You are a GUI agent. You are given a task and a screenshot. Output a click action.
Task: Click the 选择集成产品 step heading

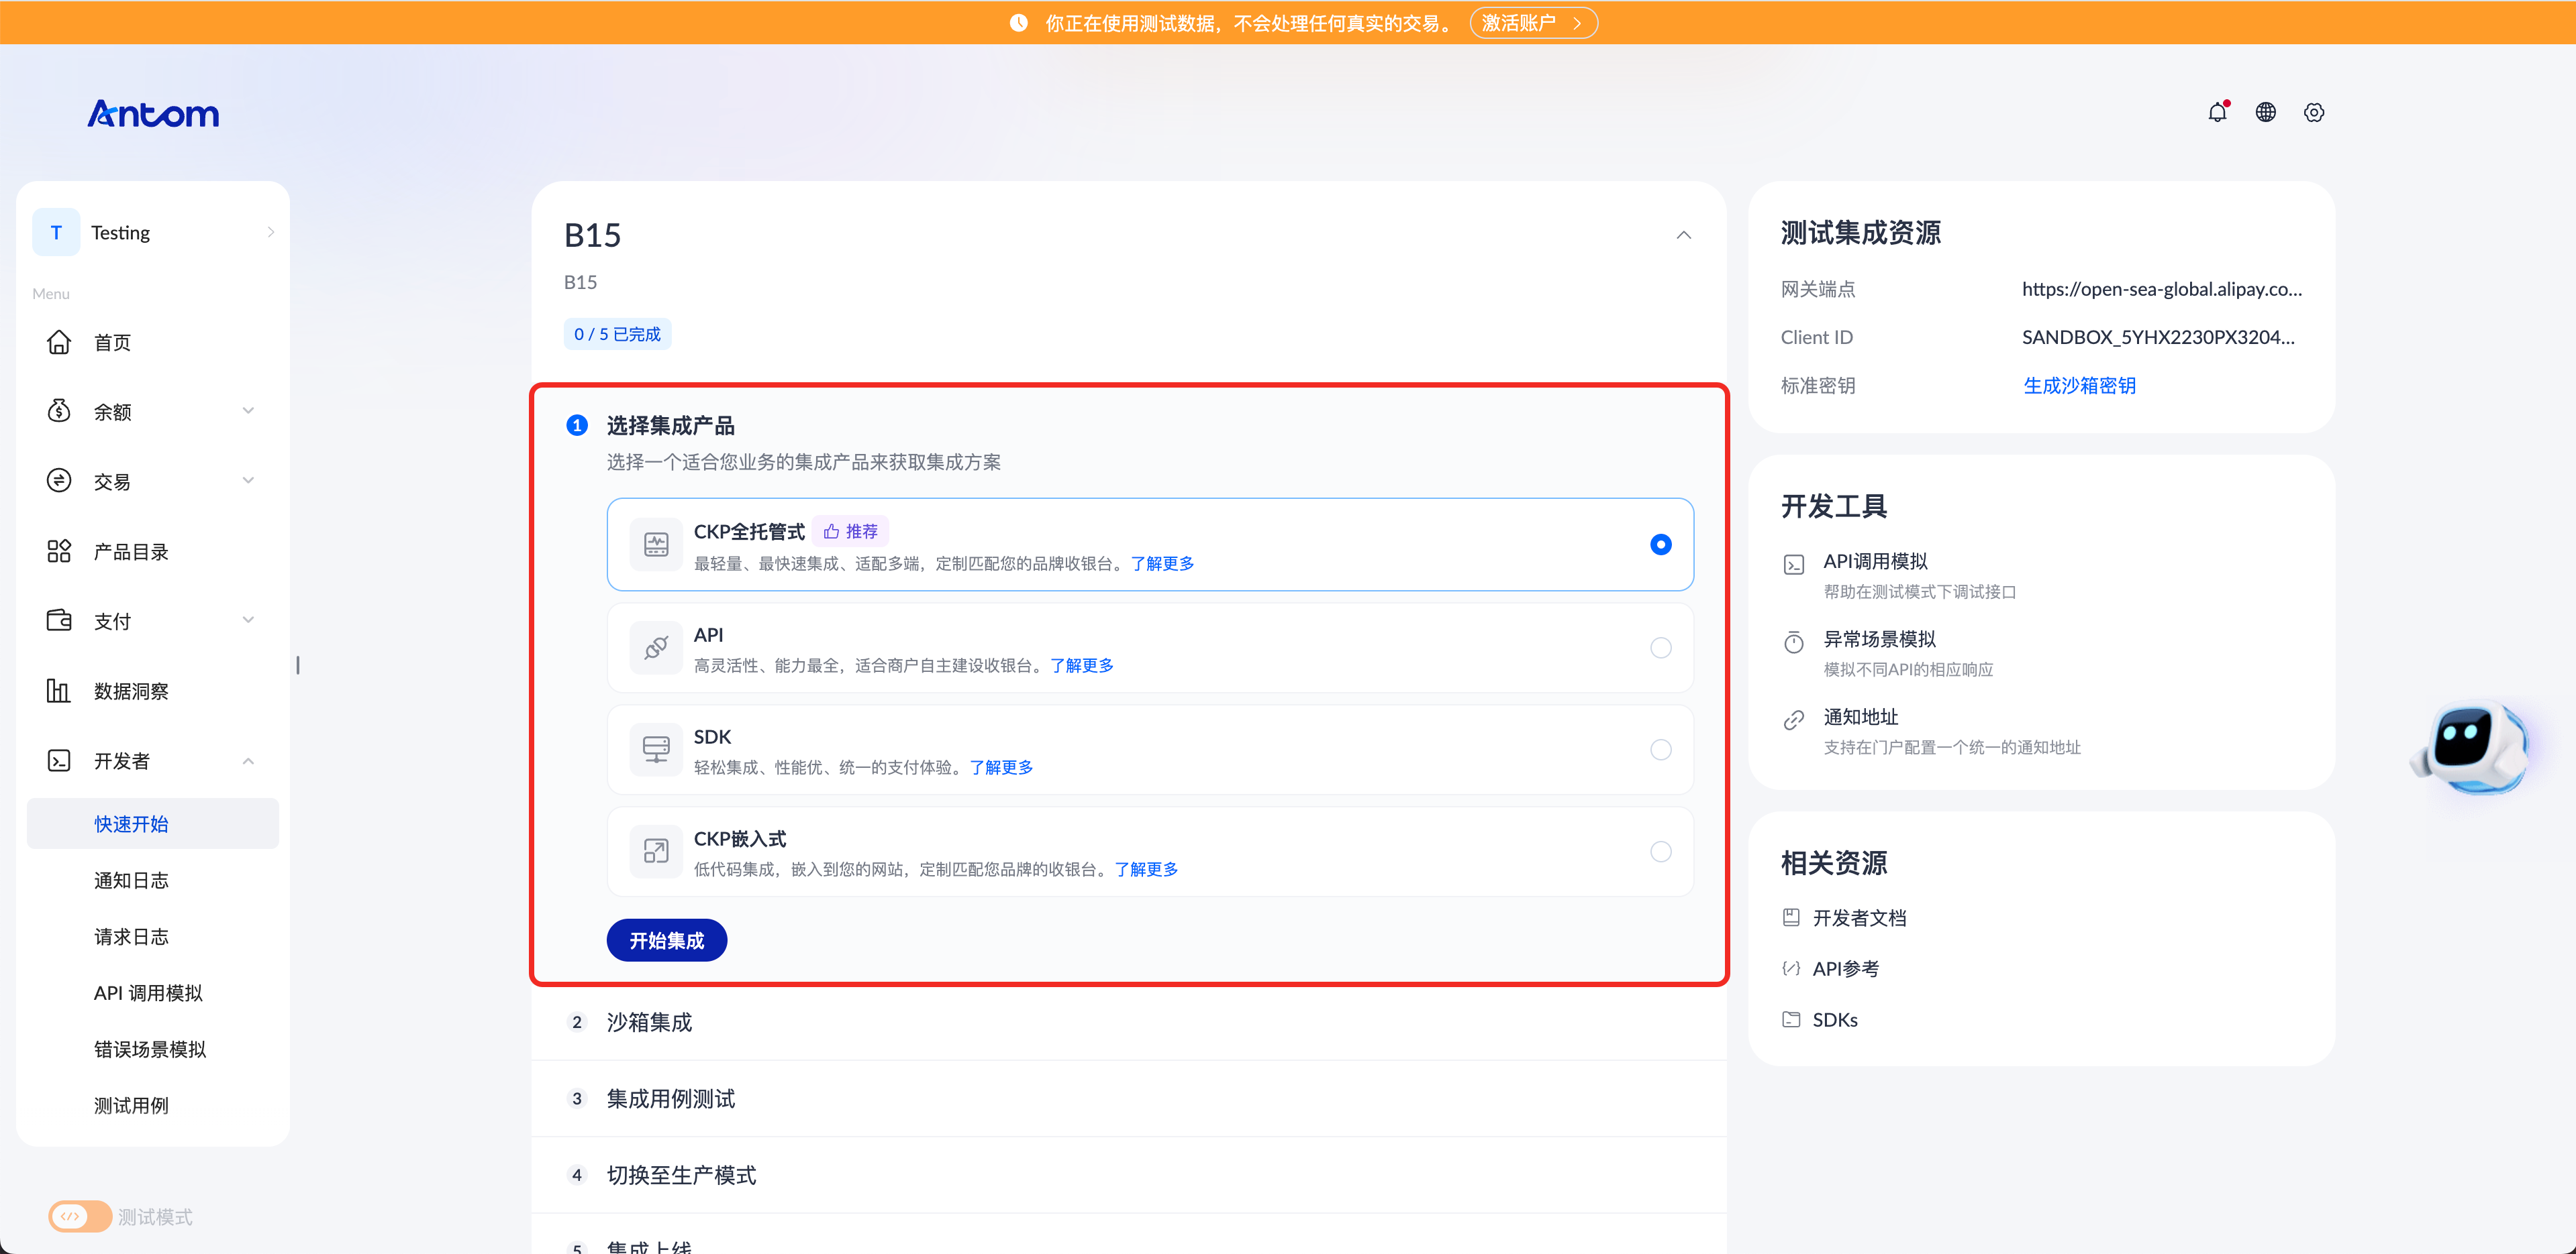670,426
